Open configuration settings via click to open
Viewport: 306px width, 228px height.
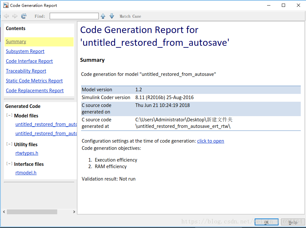211,141
